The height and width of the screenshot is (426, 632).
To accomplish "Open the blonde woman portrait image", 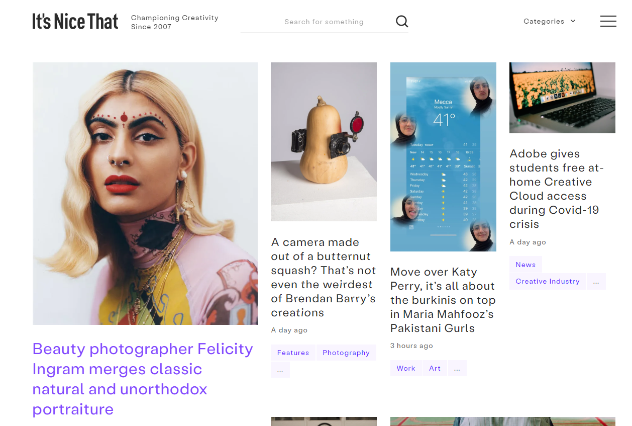I will (145, 193).
